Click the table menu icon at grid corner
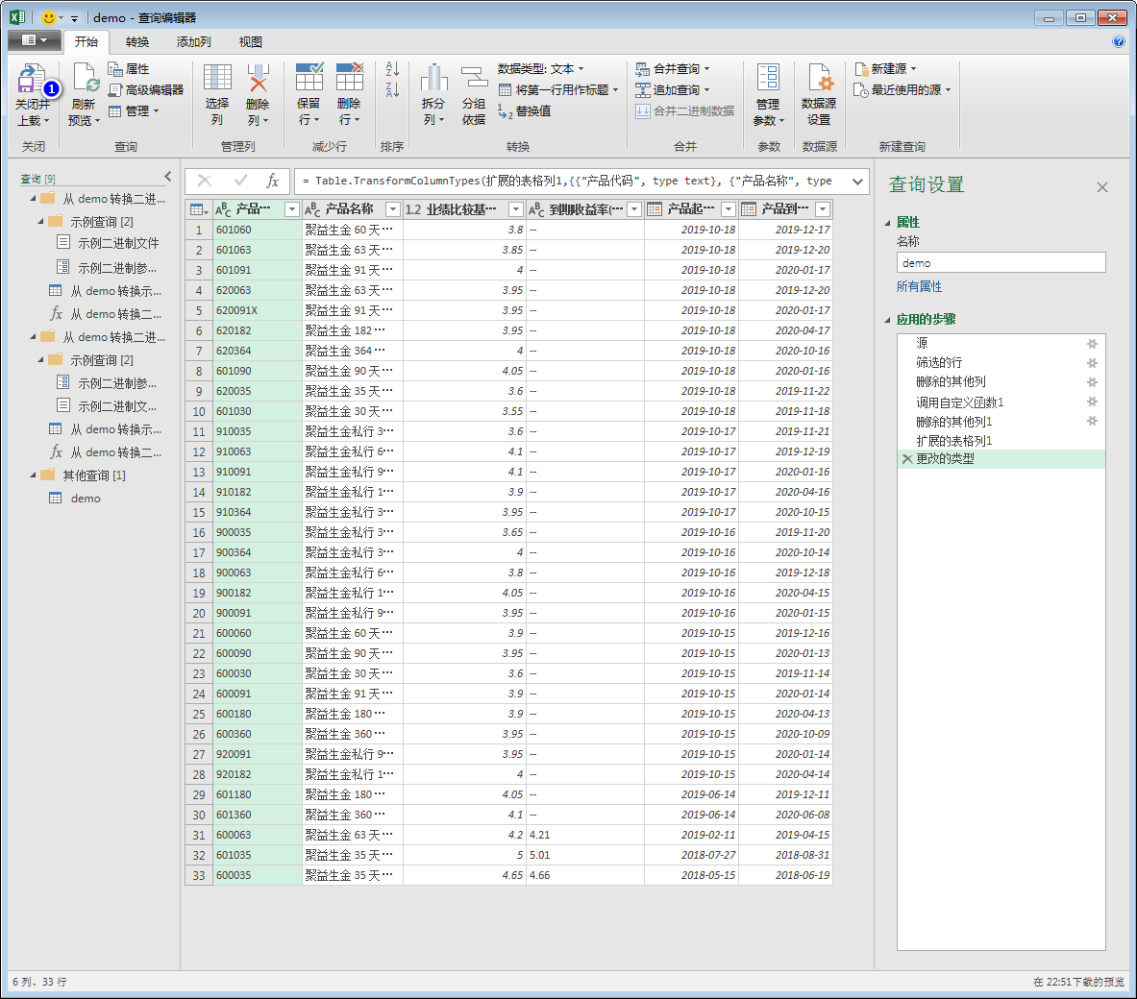The width and height of the screenshot is (1137, 999). (199, 209)
